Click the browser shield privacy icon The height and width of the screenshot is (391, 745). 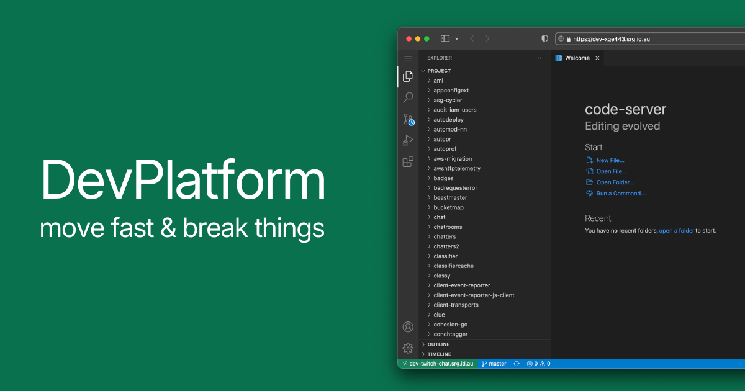[x=544, y=38]
